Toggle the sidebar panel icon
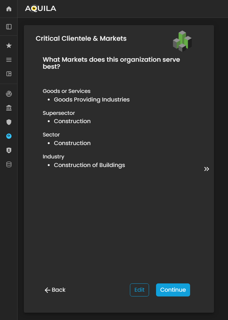Screen dimensions: 228x320 (x=9, y=27)
